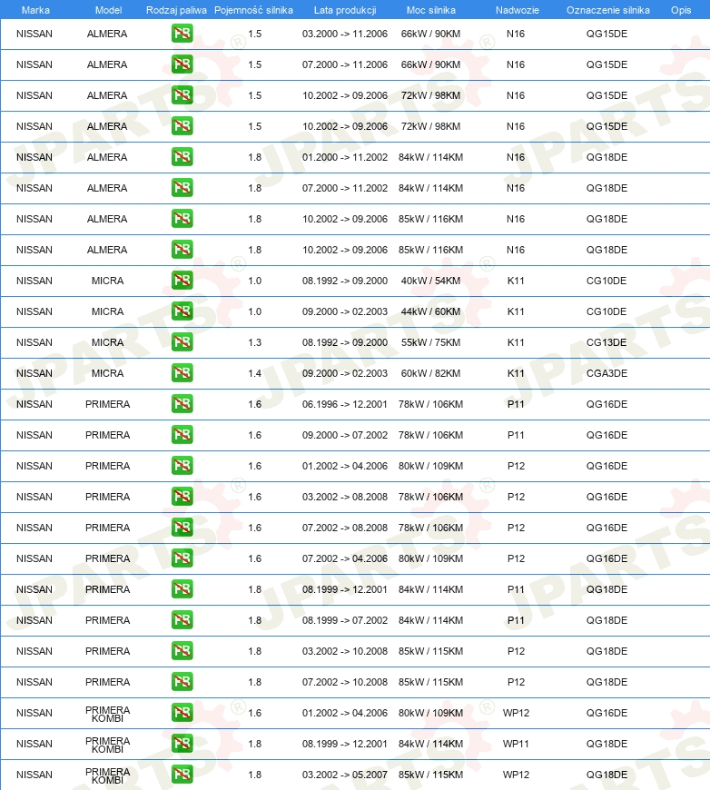Select the date 03.2002 -> 08.2008

345,497
